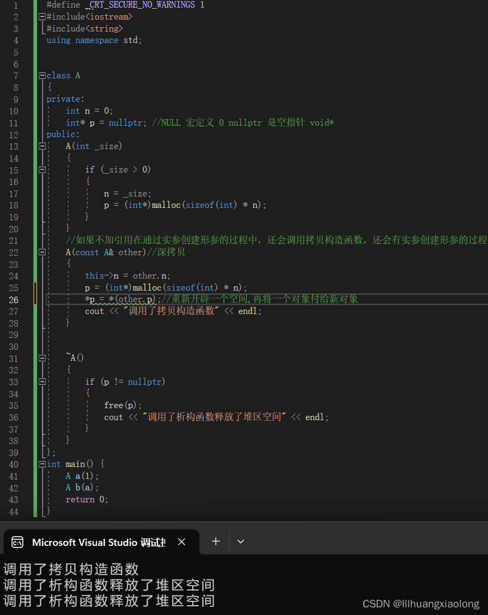Click the console icon on the terminal tab
The height and width of the screenshot is (615, 488).
click(17, 542)
